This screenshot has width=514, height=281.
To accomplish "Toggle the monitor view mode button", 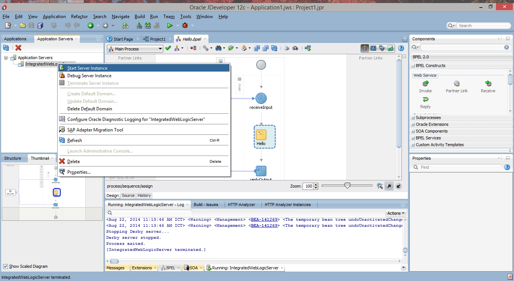I will click(373, 48).
